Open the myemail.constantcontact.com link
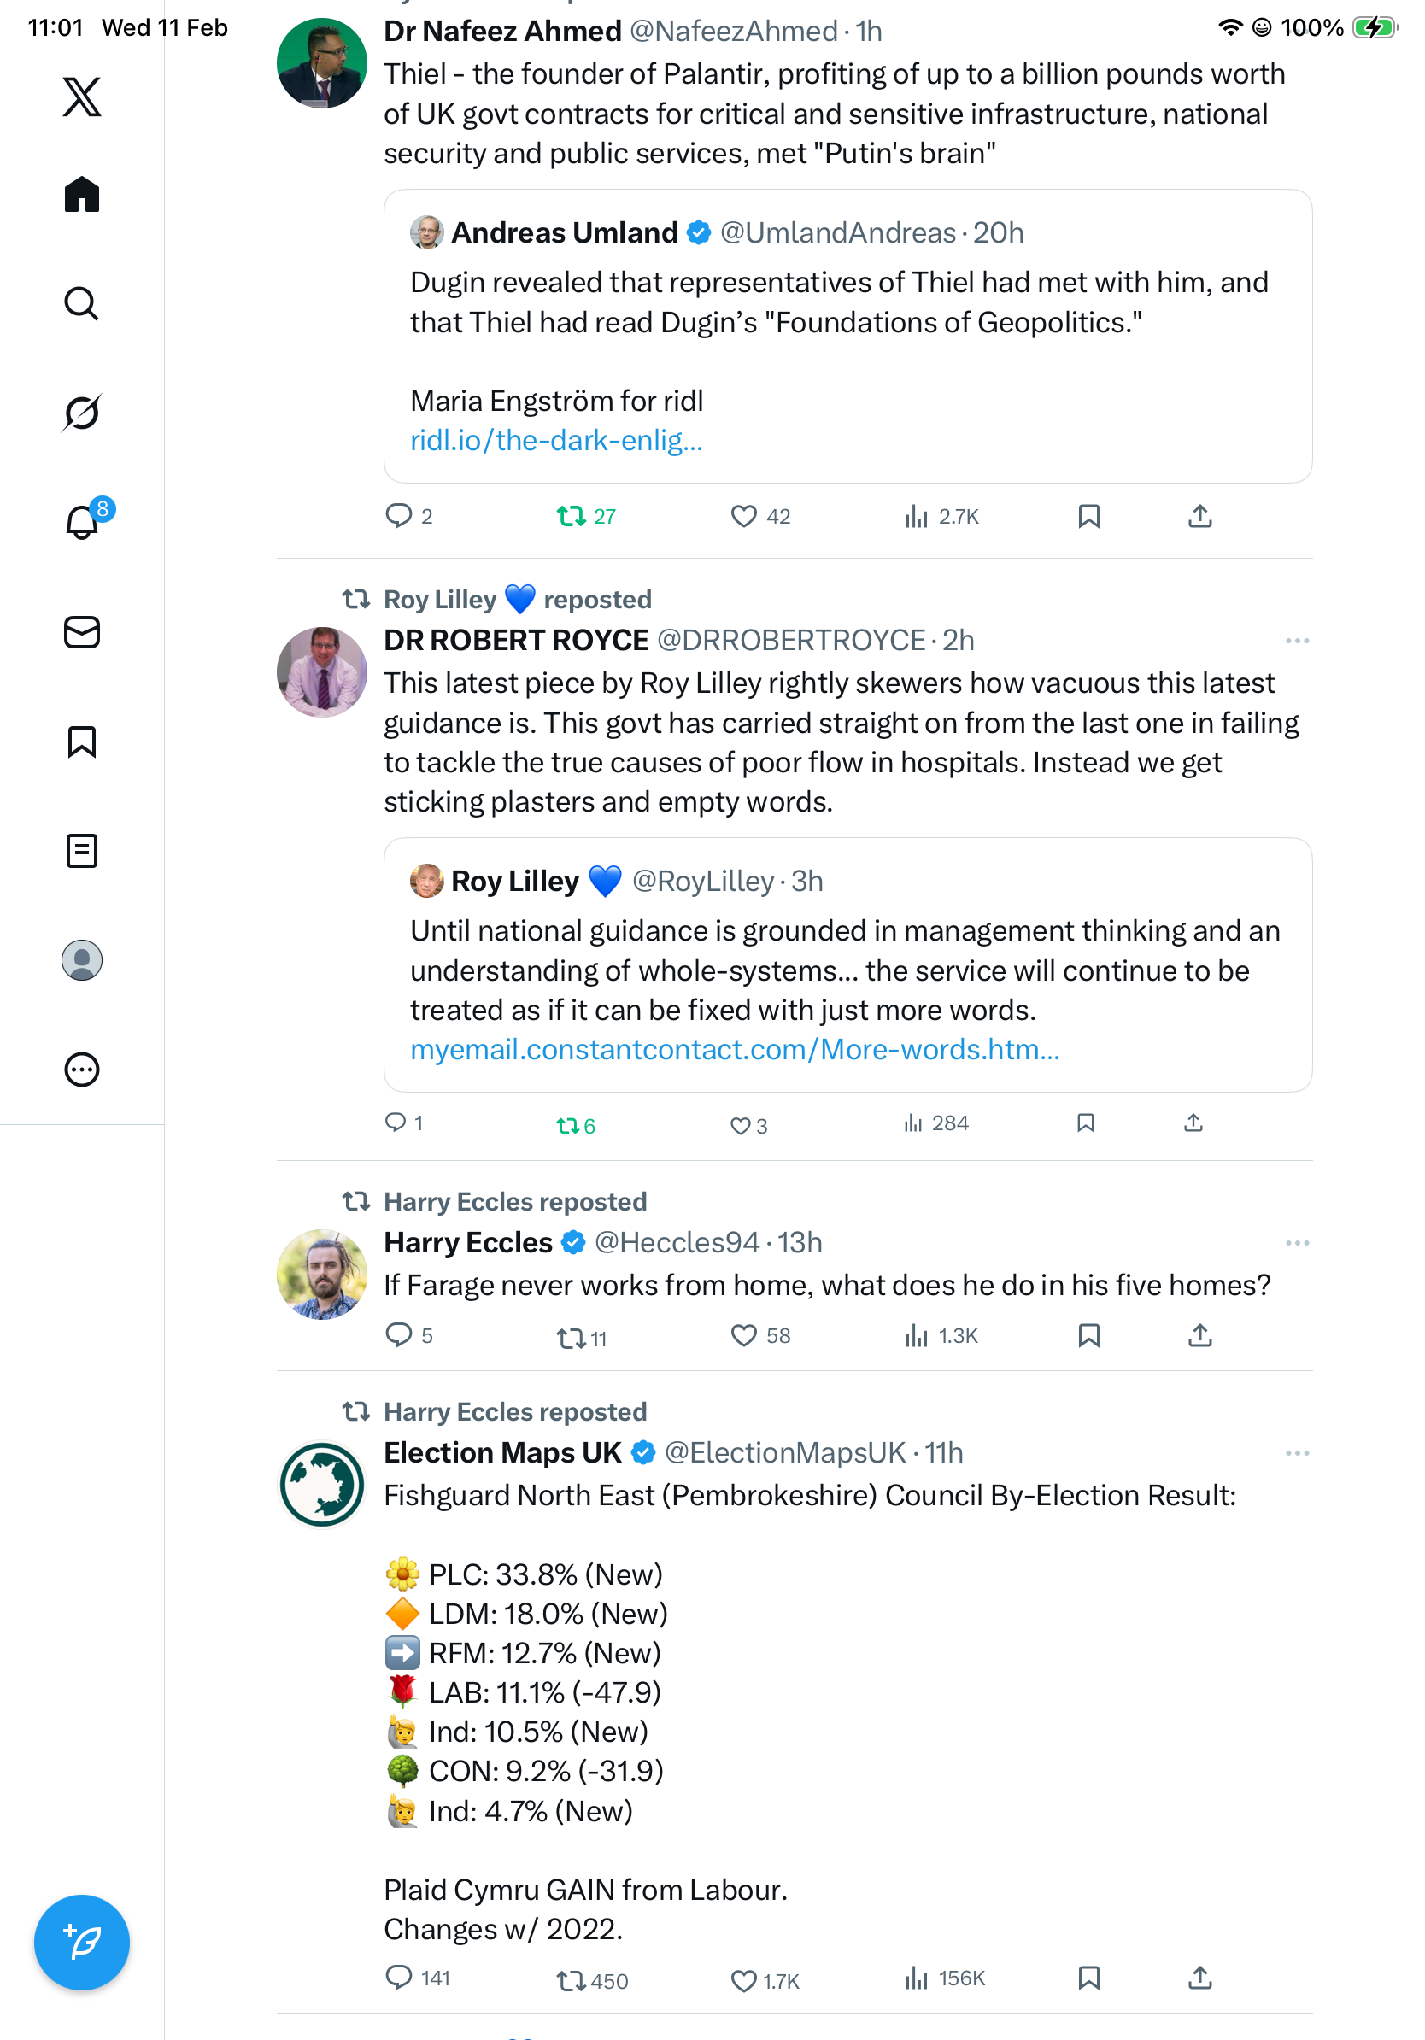 point(734,1050)
